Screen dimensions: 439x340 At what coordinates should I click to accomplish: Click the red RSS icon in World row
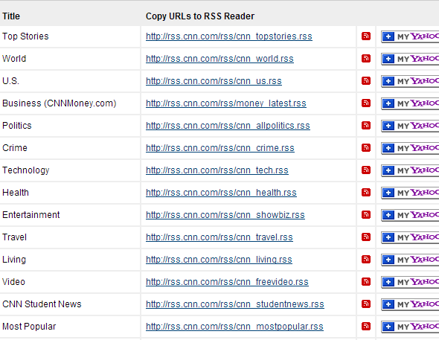366,59
